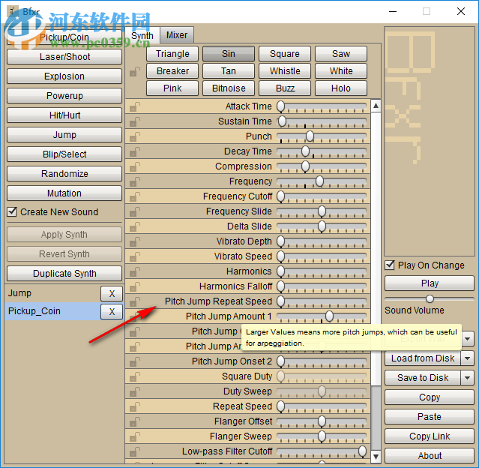Click the Play button
This screenshot has height=468, width=479.
coord(430,283)
